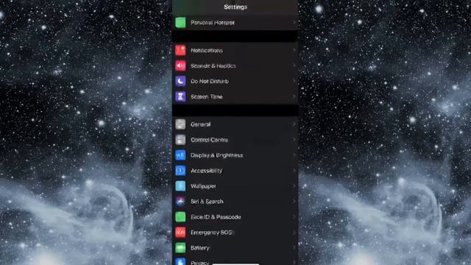
Task: Open the Siri & Search label
Action: [x=207, y=201]
